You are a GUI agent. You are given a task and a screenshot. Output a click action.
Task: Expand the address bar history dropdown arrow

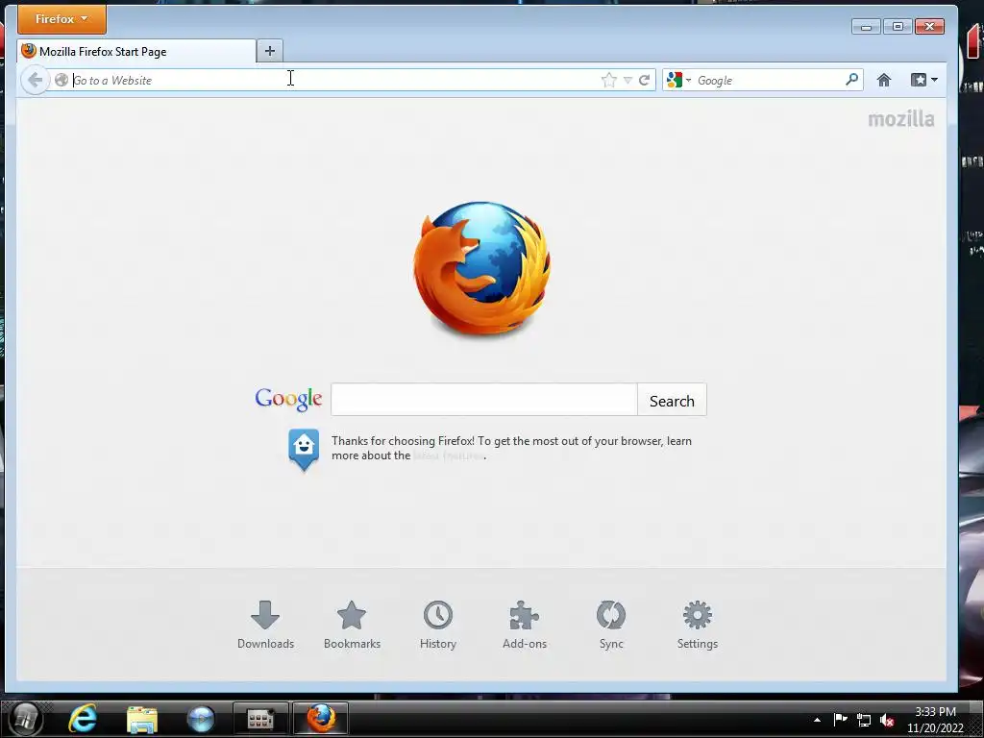tap(627, 81)
